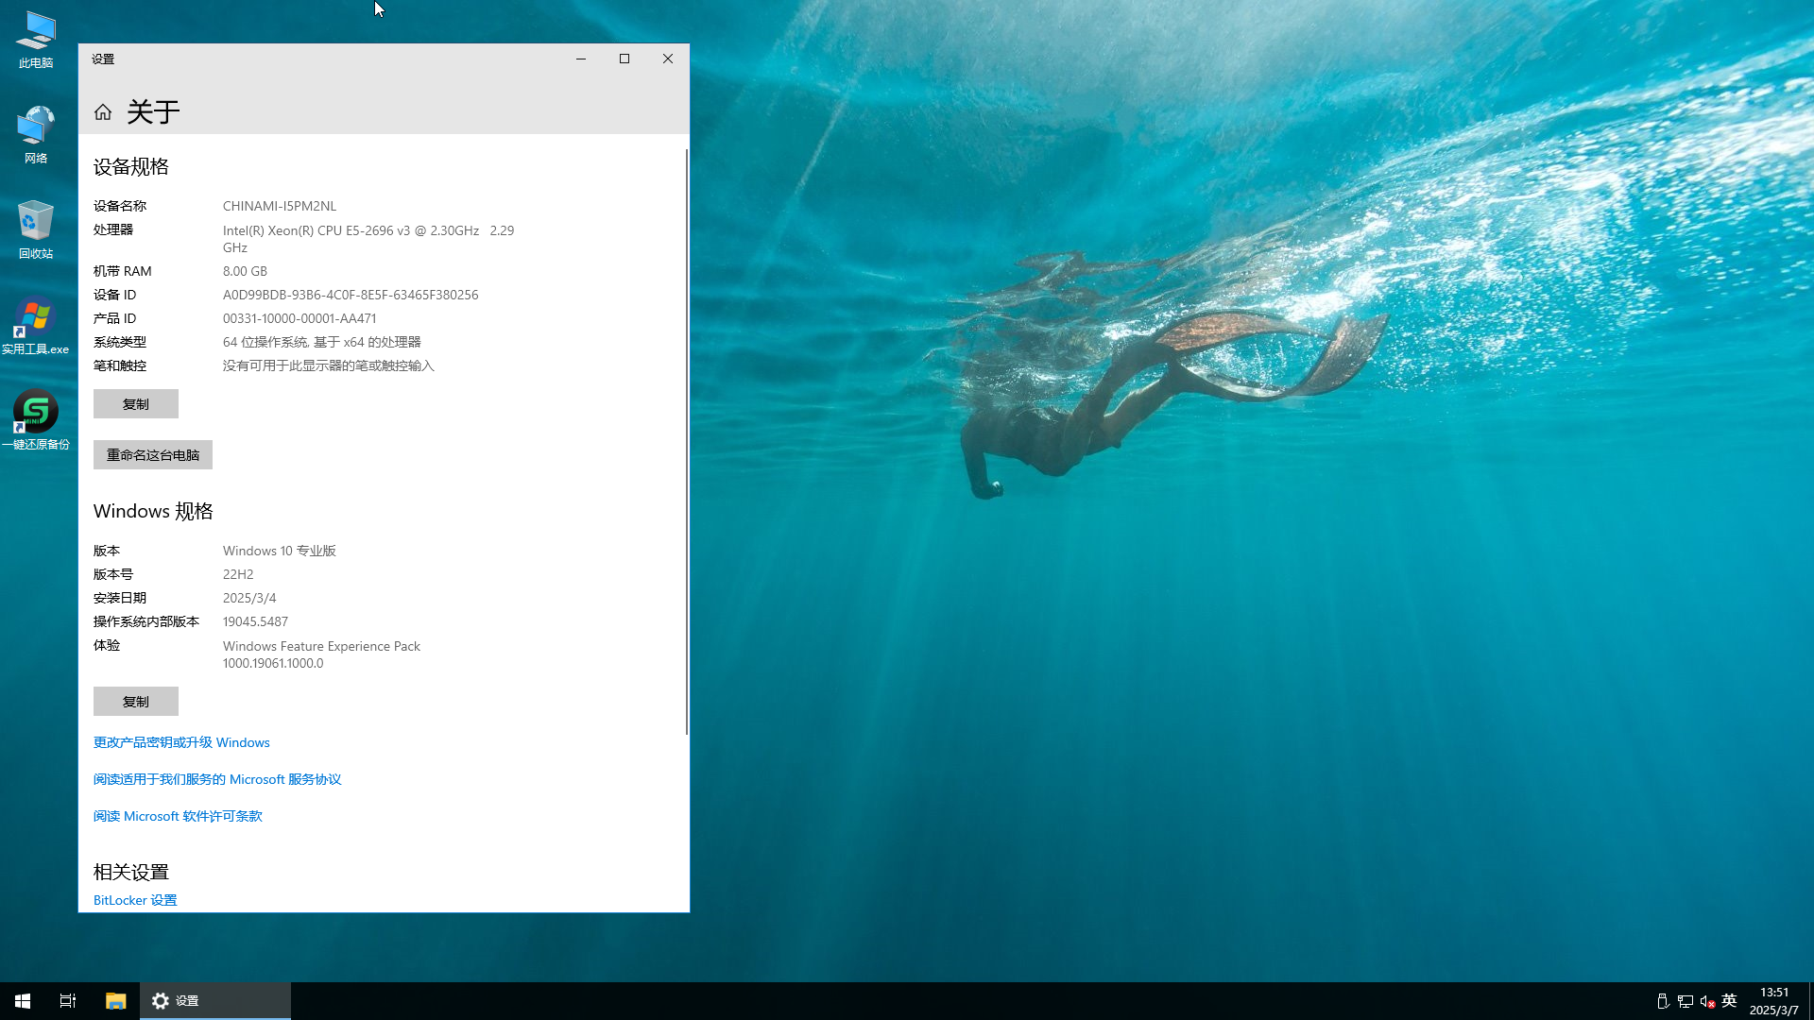Open 阅读 Microsoft 软件许可条款 link
The width and height of the screenshot is (1814, 1020).
point(178,816)
